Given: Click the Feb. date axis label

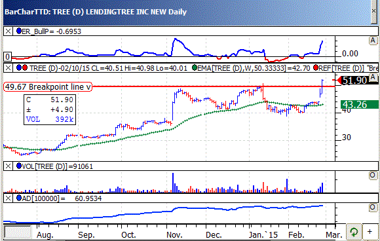Looking at the screenshot, I should [296, 234].
